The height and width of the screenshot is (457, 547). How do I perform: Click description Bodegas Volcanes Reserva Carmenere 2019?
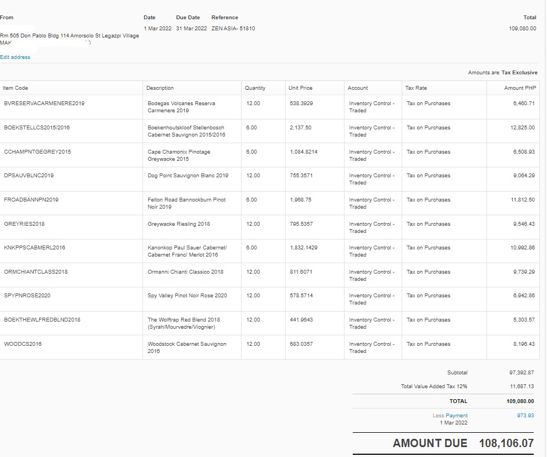tap(182, 107)
